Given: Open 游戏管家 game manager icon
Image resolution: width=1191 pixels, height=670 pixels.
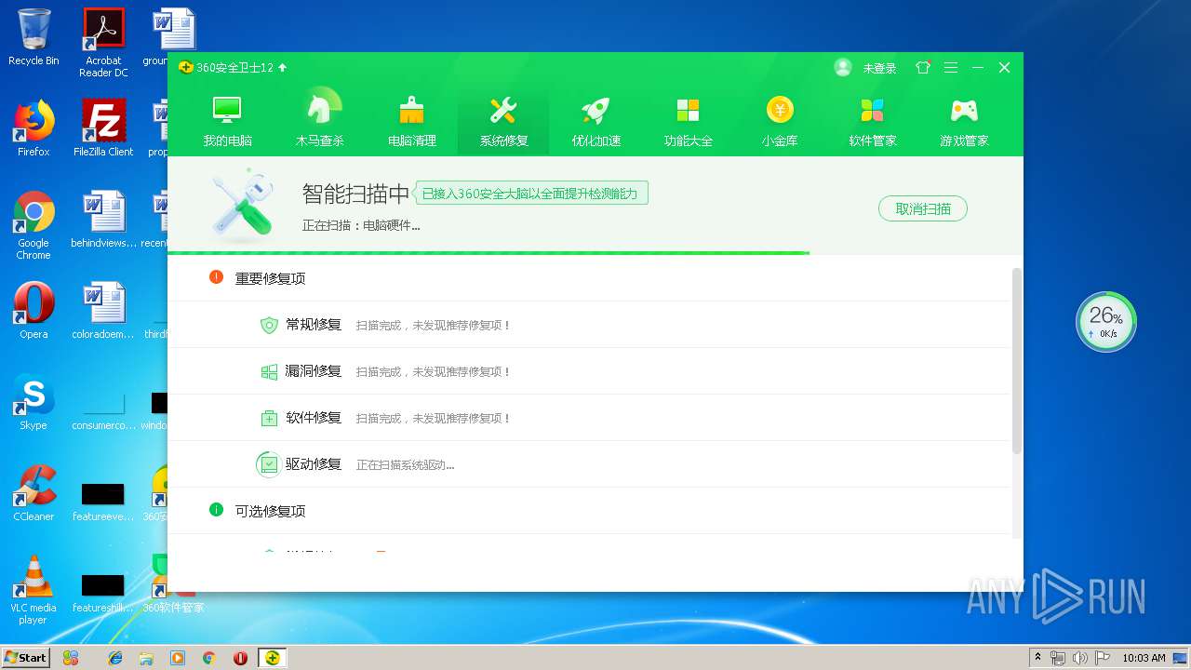Looking at the screenshot, I should point(964,111).
